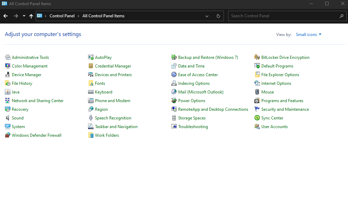Select All Control Panel Items breadcrumb
348x207 pixels.
(103, 16)
